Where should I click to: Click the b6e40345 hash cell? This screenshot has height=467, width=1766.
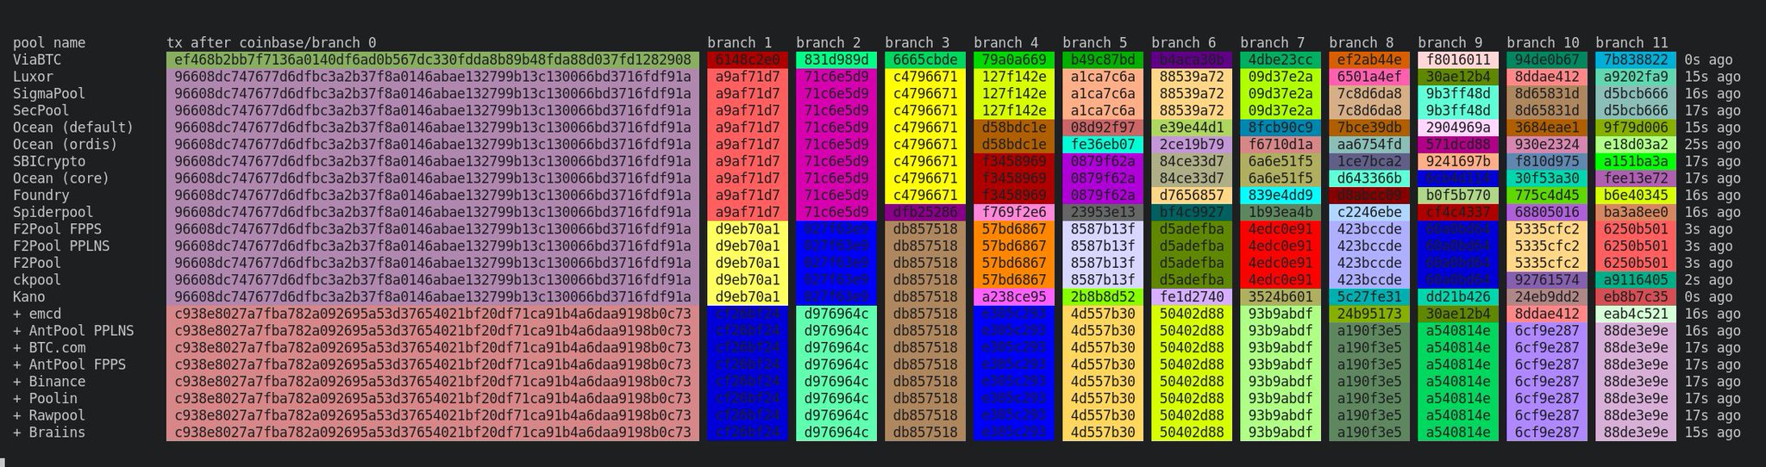(1636, 196)
